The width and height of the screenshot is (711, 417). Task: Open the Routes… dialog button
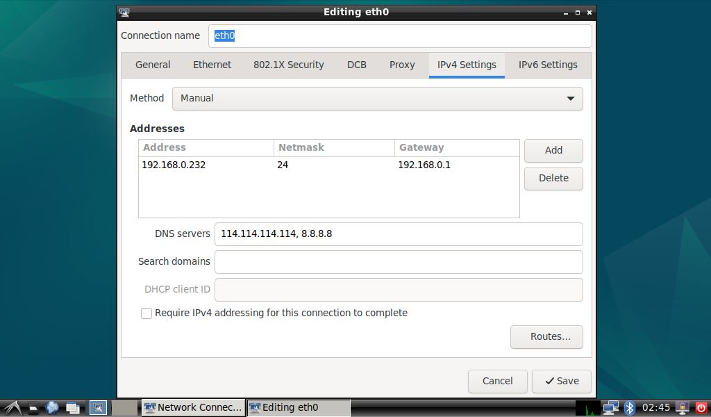coord(547,336)
